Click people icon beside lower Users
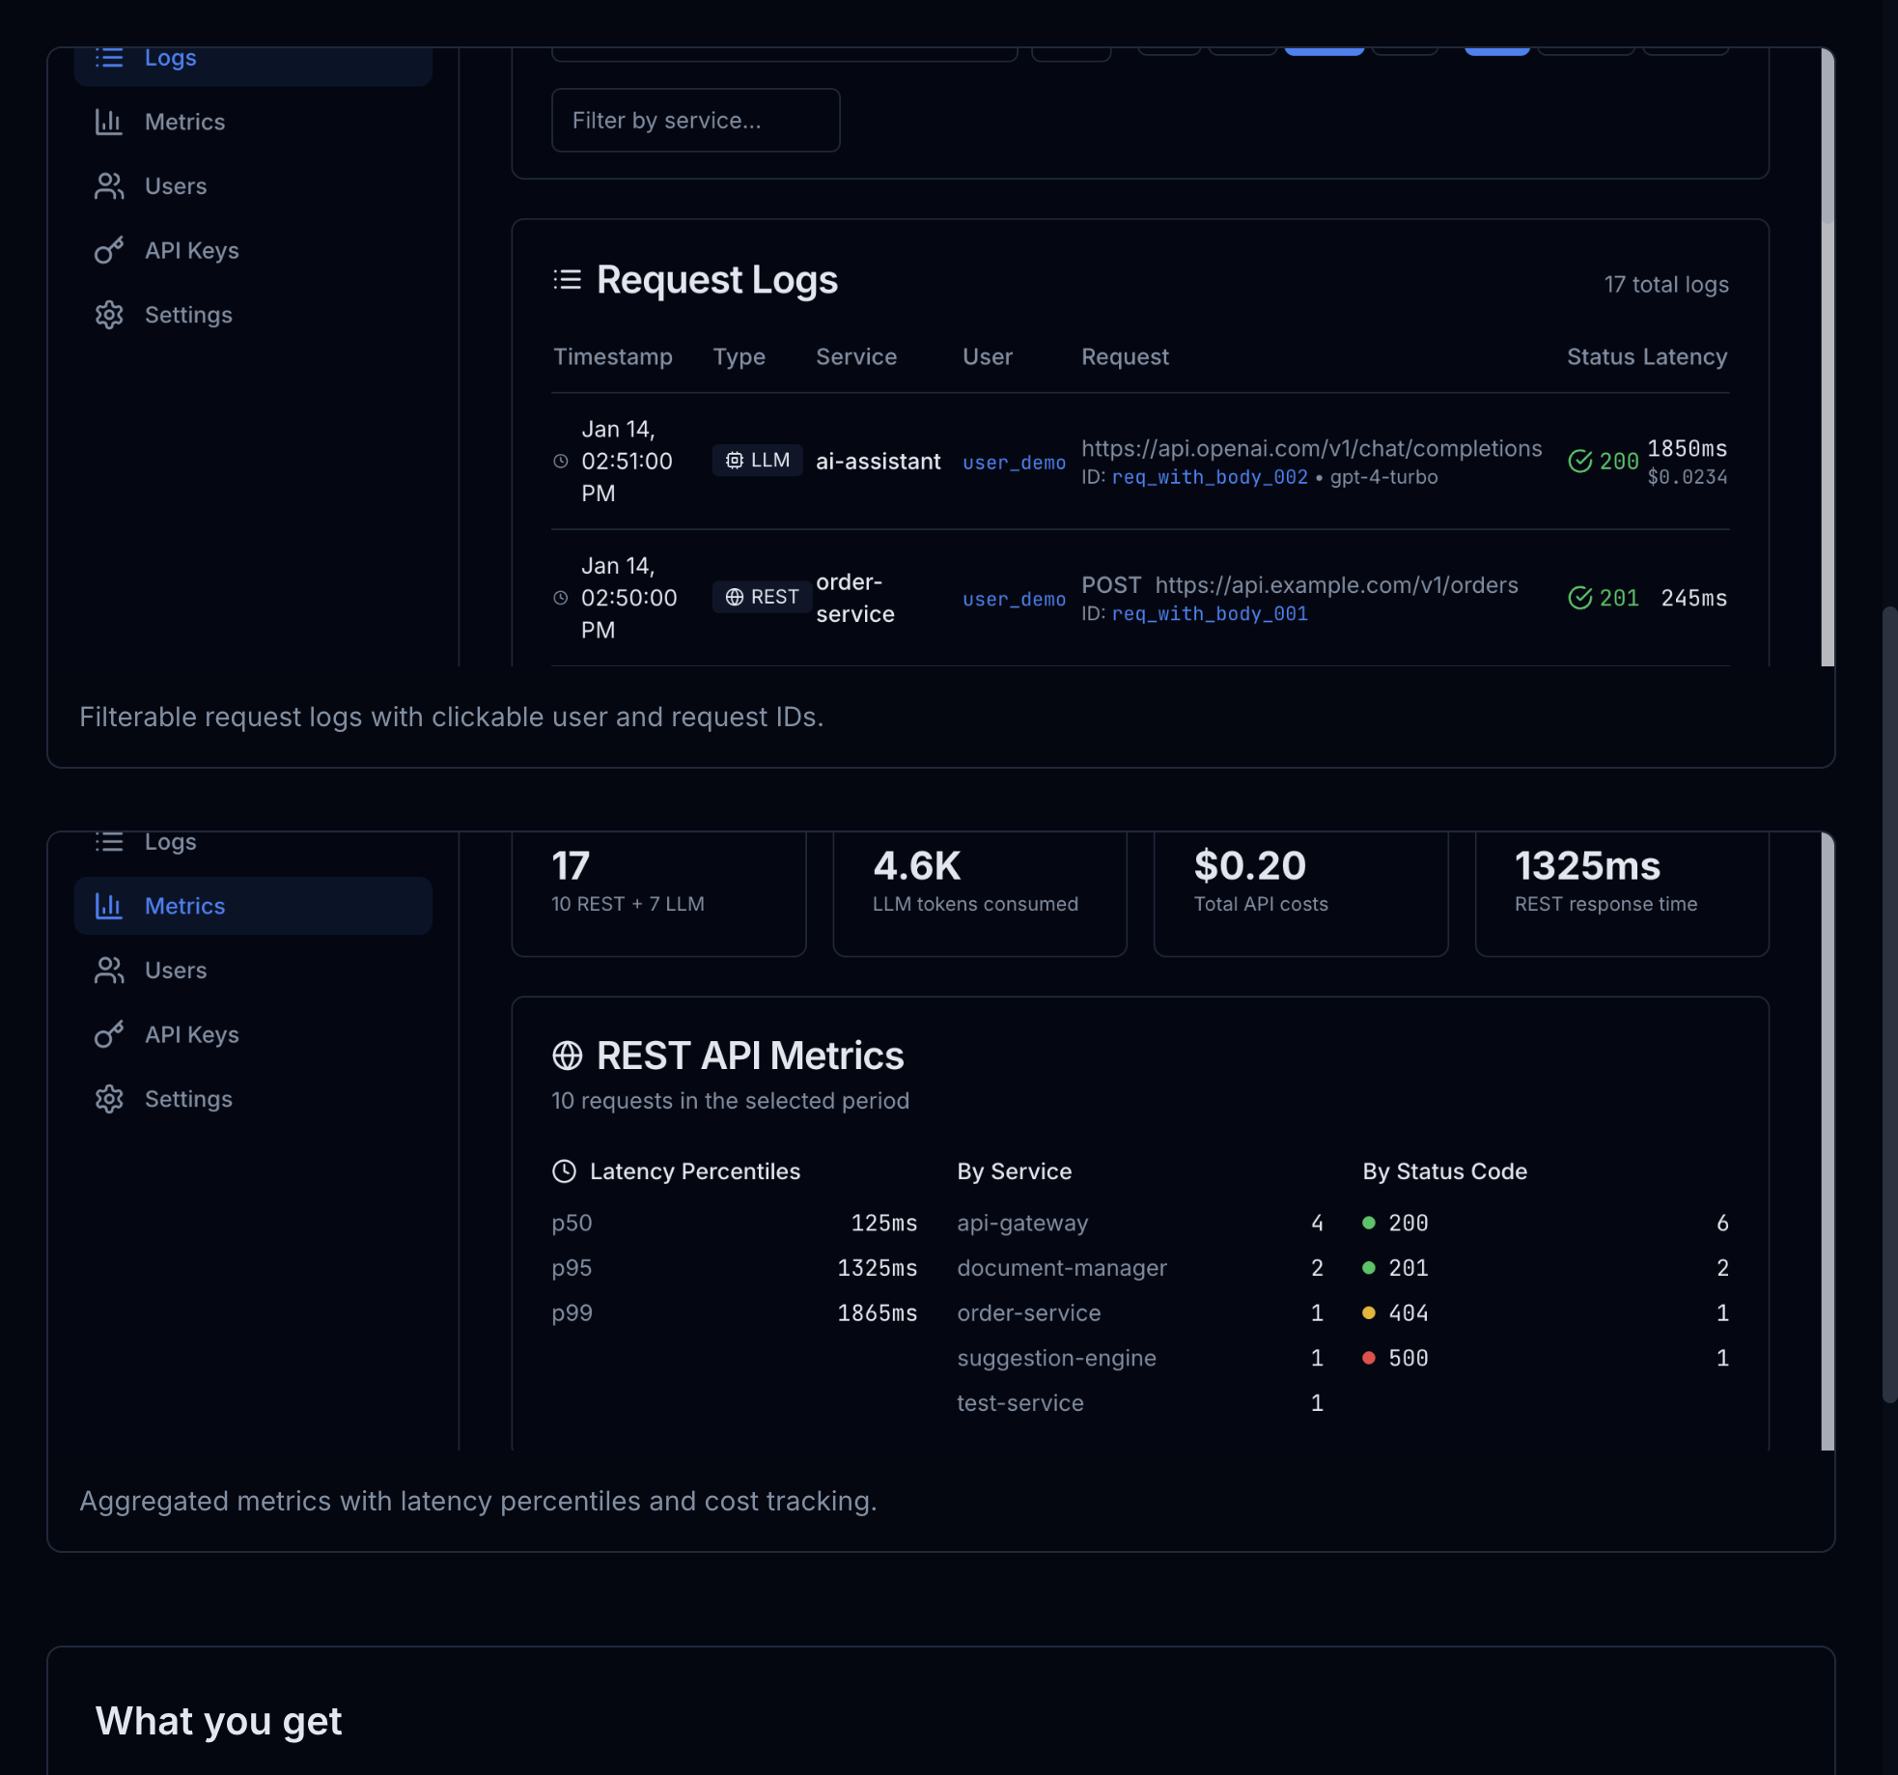 pyautogui.click(x=109, y=971)
